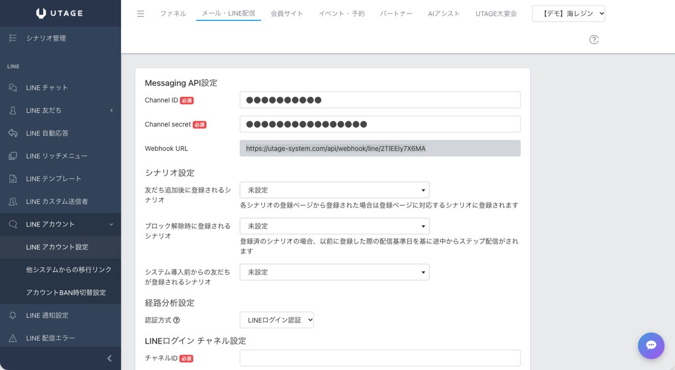Switch to the AIアシスト tab
The image size is (675, 370).
coord(444,13)
